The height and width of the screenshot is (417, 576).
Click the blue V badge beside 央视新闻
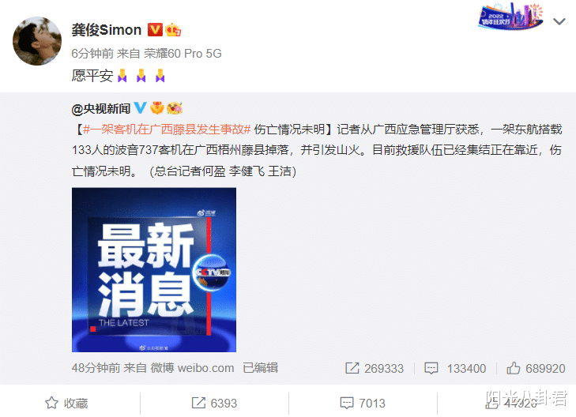click(x=140, y=108)
